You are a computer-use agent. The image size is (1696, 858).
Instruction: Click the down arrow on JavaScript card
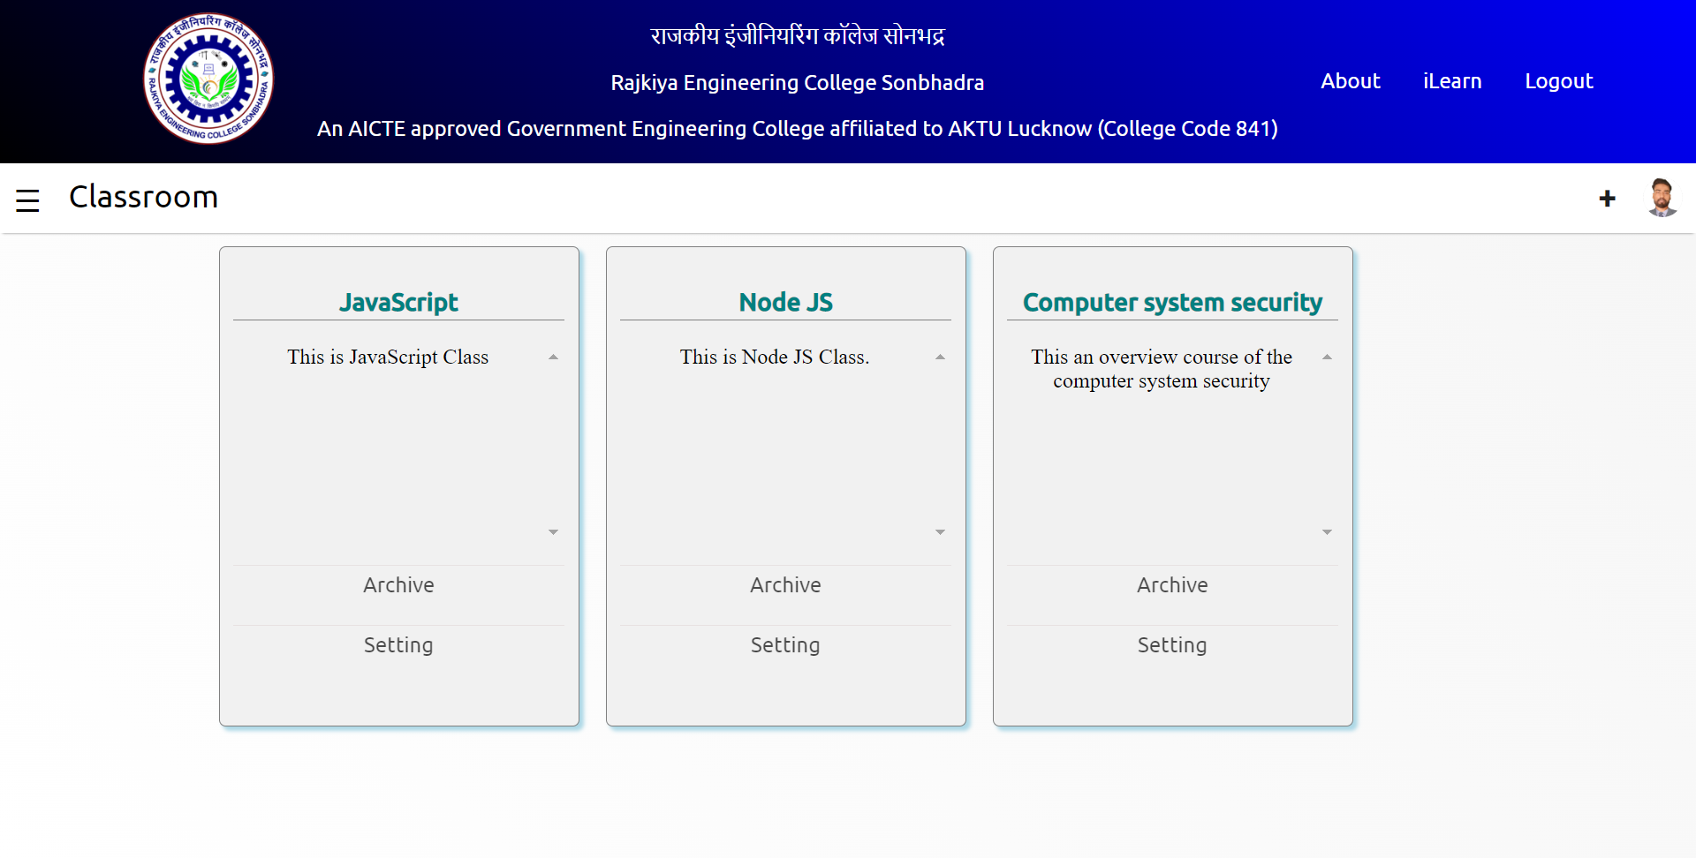pyautogui.click(x=554, y=531)
